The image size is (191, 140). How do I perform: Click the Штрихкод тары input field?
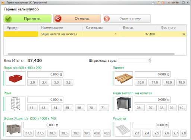click(135, 61)
